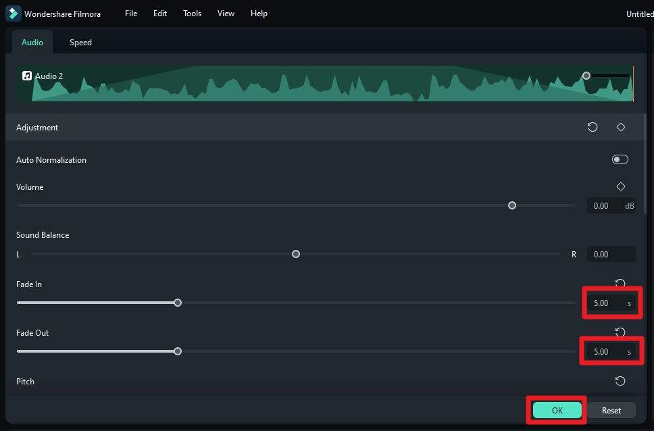Image resolution: width=654 pixels, height=431 pixels.
Task: Reset the Adjustment section settings
Action: click(593, 127)
